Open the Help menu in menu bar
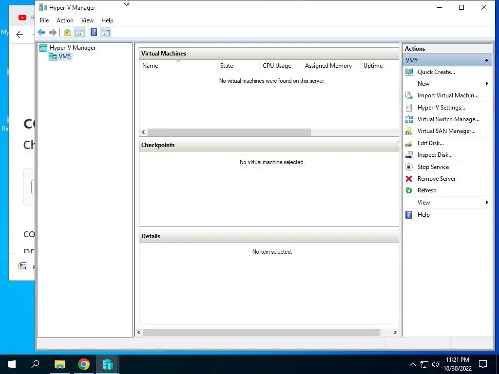The width and height of the screenshot is (499, 374). pos(107,20)
